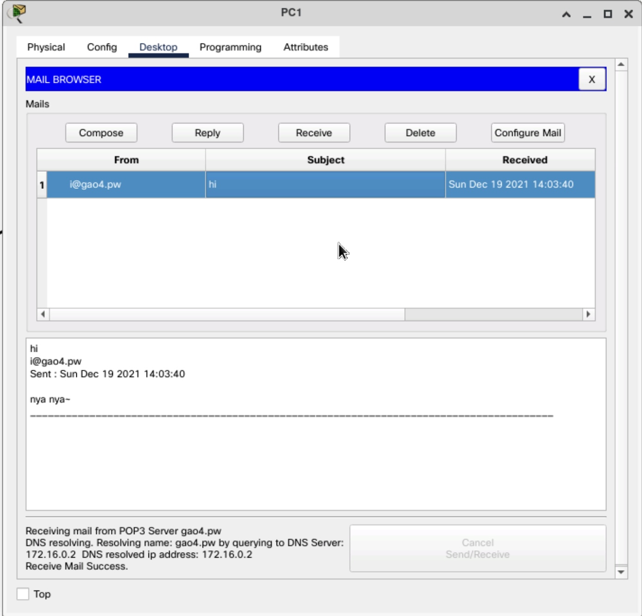Reply to the selected mail
Image resolution: width=642 pixels, height=616 pixels.
tap(207, 133)
